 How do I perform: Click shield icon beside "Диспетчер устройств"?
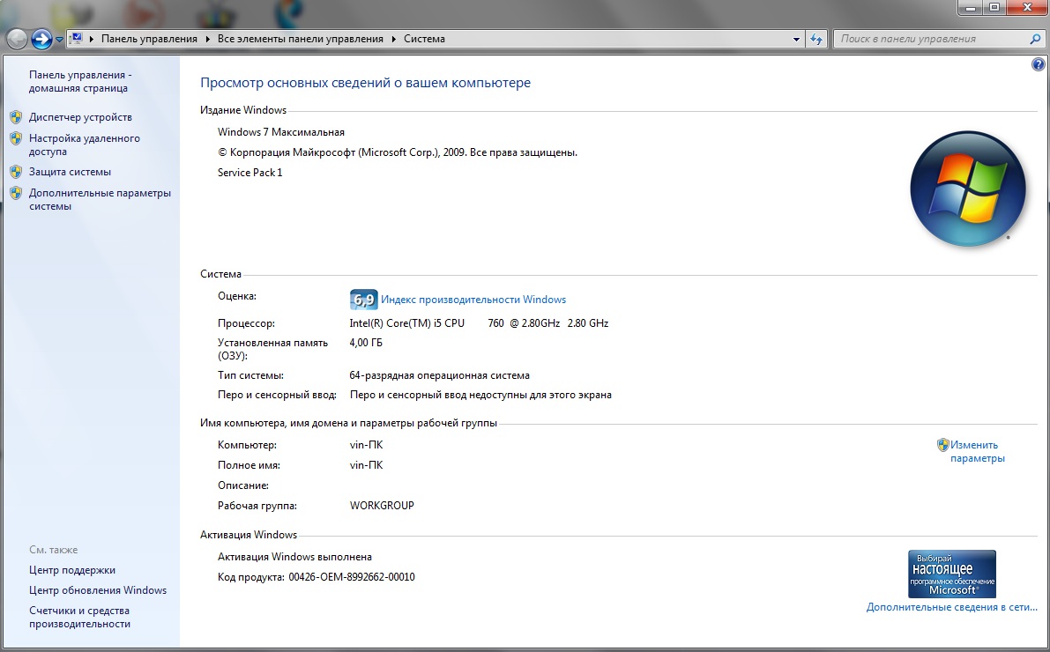(x=15, y=117)
